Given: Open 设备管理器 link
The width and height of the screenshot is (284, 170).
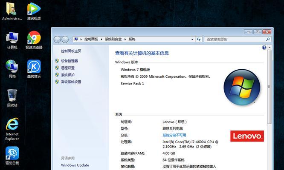Looking at the screenshot, I should pos(70,61).
